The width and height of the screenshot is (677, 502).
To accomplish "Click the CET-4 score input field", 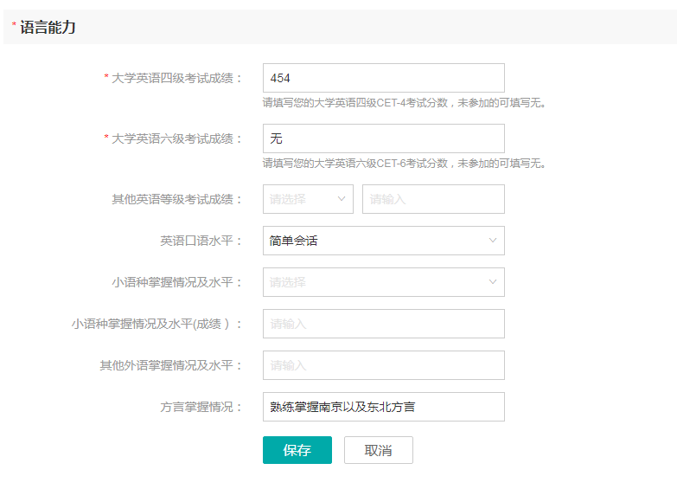I will [383, 78].
